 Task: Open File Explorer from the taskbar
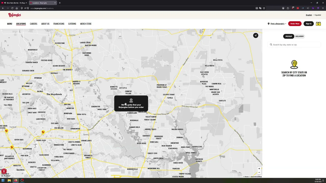pos(9,180)
